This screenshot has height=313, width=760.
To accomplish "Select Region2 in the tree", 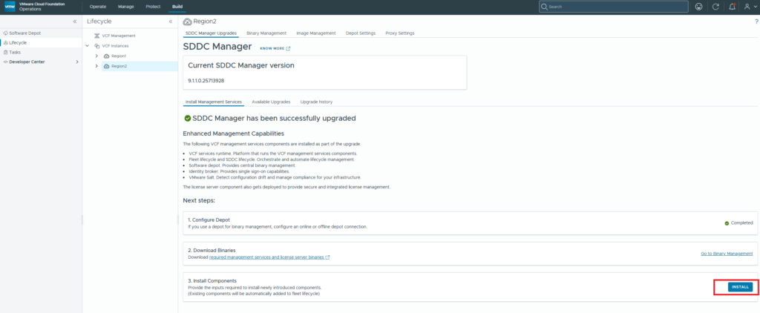I will click(x=119, y=66).
